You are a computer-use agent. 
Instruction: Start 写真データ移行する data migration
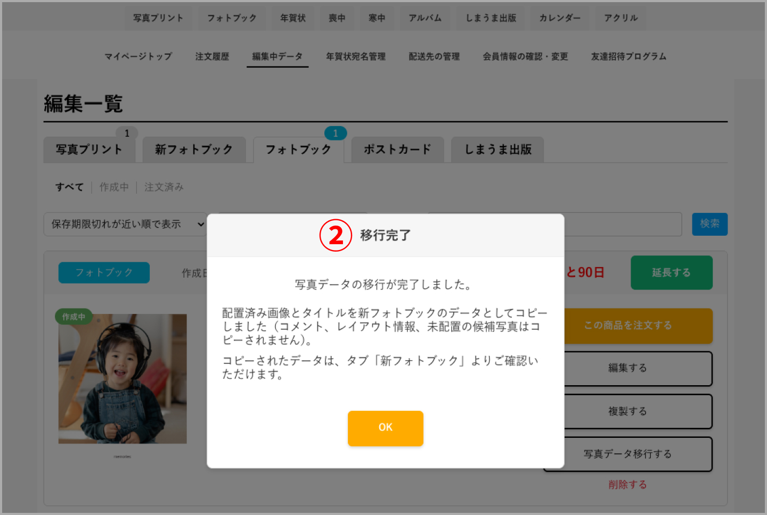tap(627, 454)
